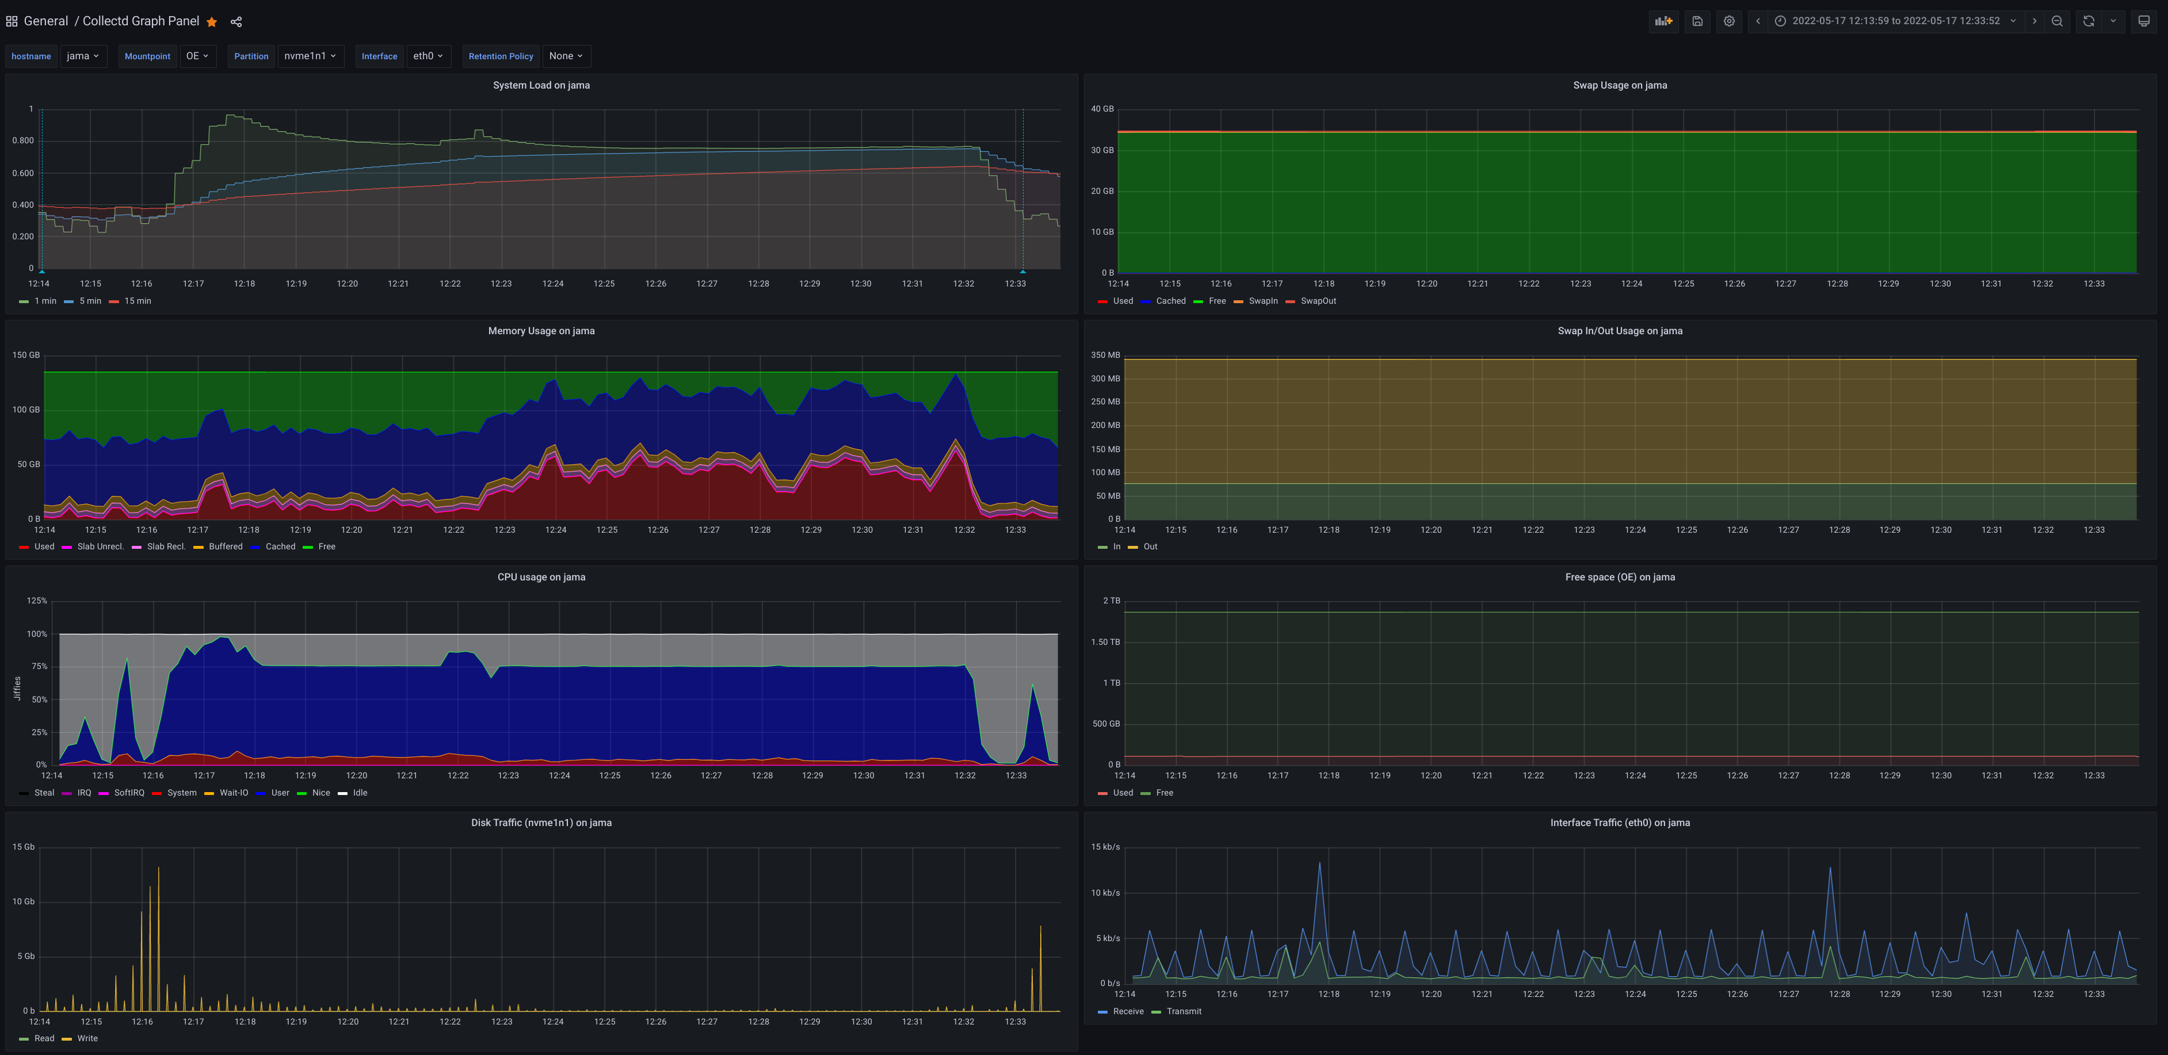Toggle Free series in Swap Usage legend
The image size is (2168, 1055).
(1217, 301)
